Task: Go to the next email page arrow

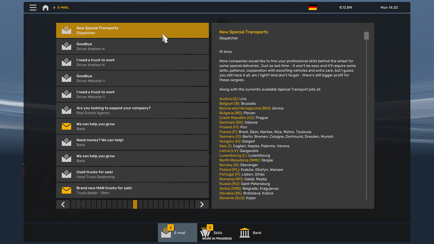Action: pos(202,205)
